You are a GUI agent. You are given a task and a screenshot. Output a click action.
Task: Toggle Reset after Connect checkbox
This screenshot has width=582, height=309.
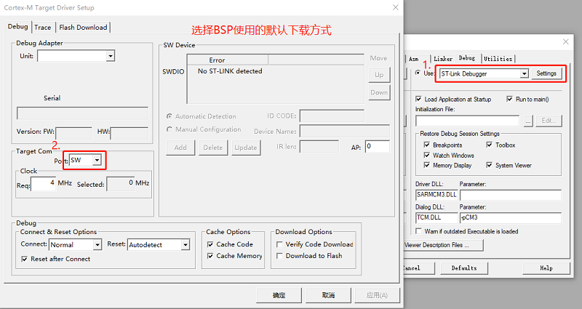tap(25, 259)
